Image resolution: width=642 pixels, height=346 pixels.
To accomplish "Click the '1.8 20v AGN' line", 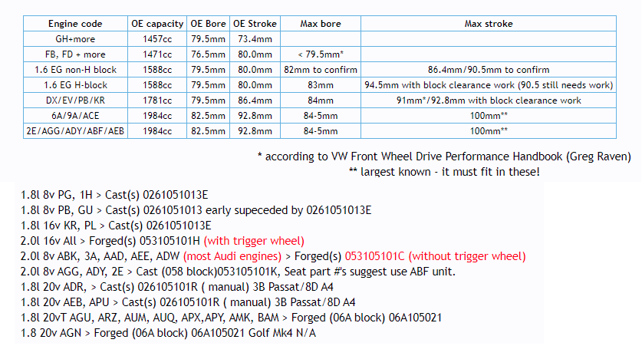I will [168, 333].
